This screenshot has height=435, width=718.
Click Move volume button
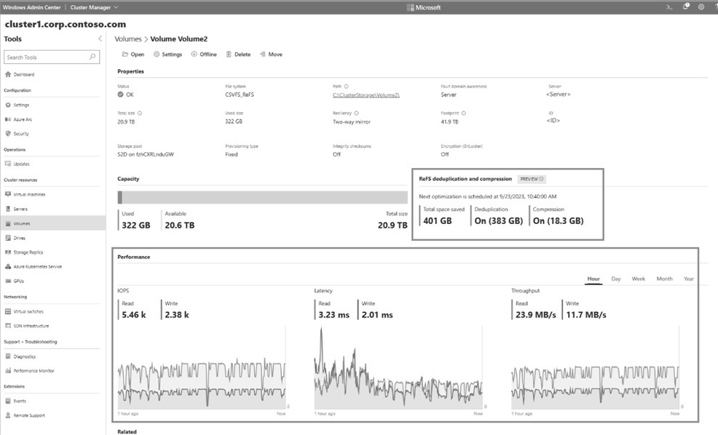[271, 54]
